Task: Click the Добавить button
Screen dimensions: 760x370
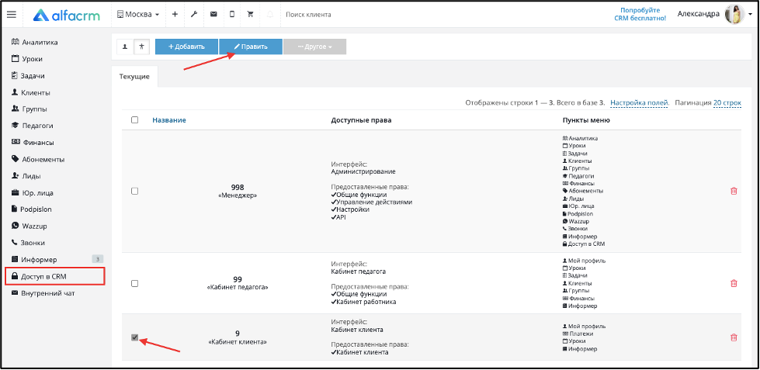Action: coord(186,47)
